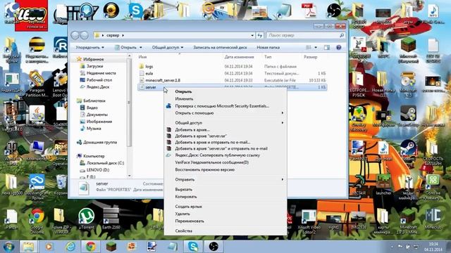Click Новая папка toolbar button
Viewport: 451px width, 253px height.
pos(268,47)
